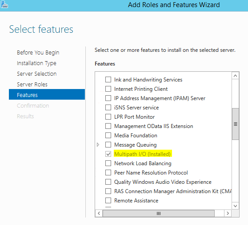Click the horizontal scroll right arrow
Image resolution: width=248 pixels, height=225 pixels.
pos(228,213)
